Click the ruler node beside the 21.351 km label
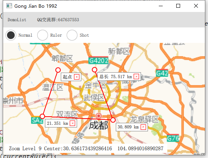 click(x=42, y=116)
